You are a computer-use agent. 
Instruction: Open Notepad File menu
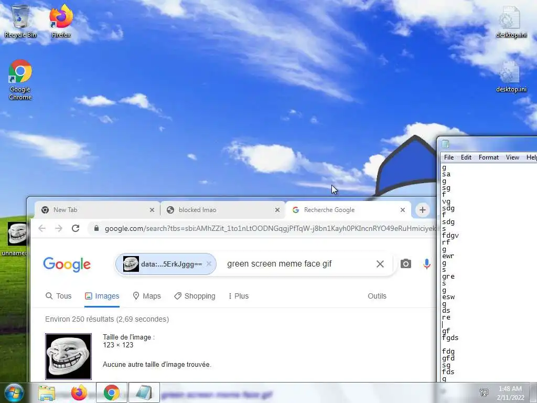(x=449, y=157)
